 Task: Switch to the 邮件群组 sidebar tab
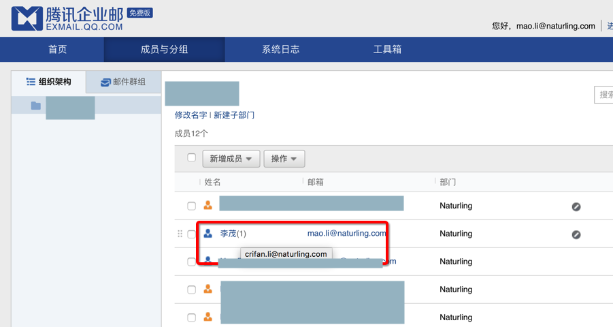tap(123, 82)
